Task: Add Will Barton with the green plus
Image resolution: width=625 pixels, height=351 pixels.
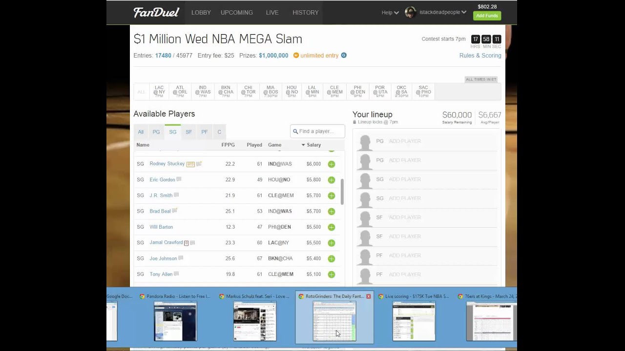Action: [332, 227]
